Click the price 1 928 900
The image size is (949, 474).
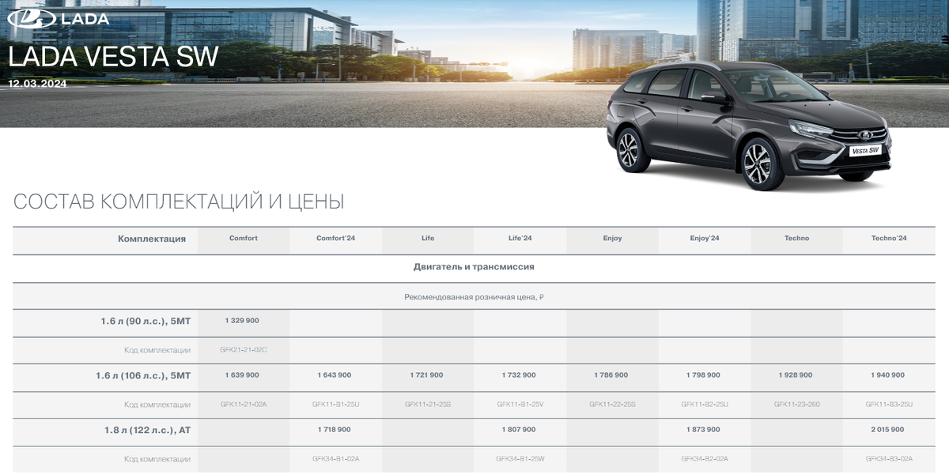(x=796, y=375)
